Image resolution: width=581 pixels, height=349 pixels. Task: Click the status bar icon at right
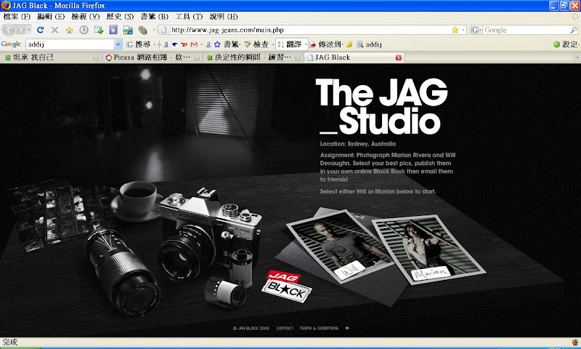tap(575, 342)
